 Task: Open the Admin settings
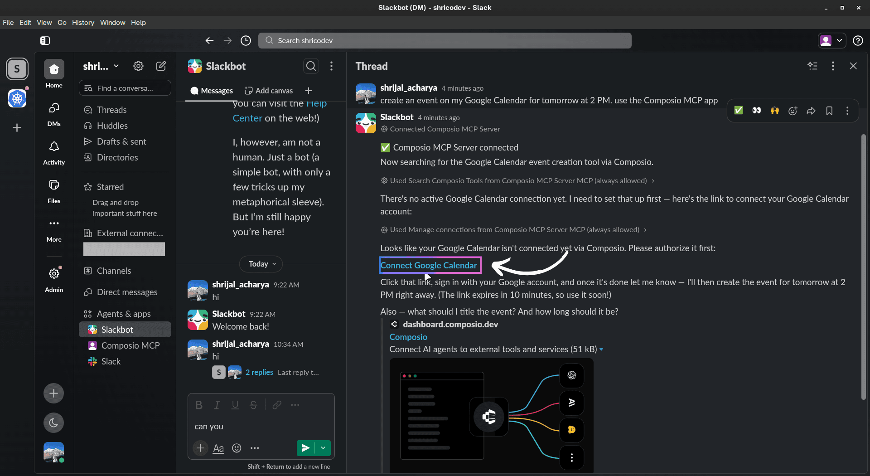pyautogui.click(x=54, y=279)
